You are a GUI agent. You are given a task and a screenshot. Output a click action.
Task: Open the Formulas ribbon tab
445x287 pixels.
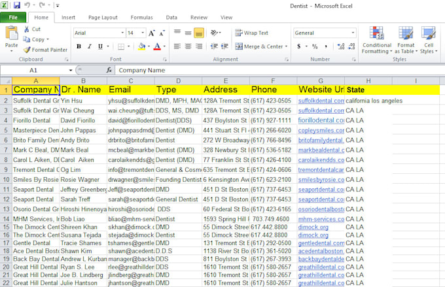(x=141, y=17)
